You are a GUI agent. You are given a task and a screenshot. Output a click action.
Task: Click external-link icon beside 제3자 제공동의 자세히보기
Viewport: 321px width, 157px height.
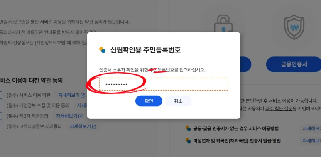point(81,116)
